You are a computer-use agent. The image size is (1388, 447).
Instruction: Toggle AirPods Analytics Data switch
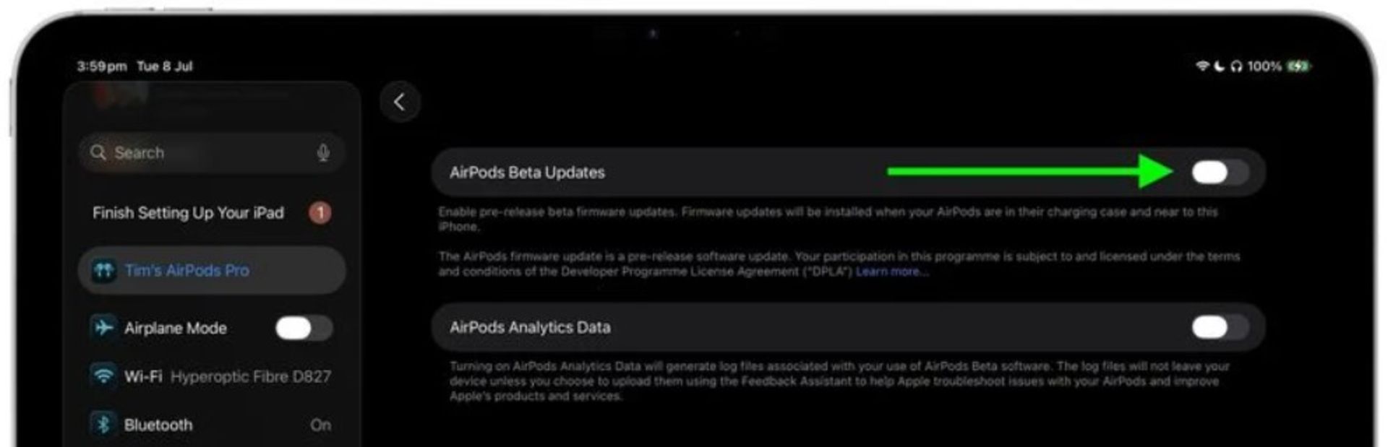click(x=1220, y=327)
